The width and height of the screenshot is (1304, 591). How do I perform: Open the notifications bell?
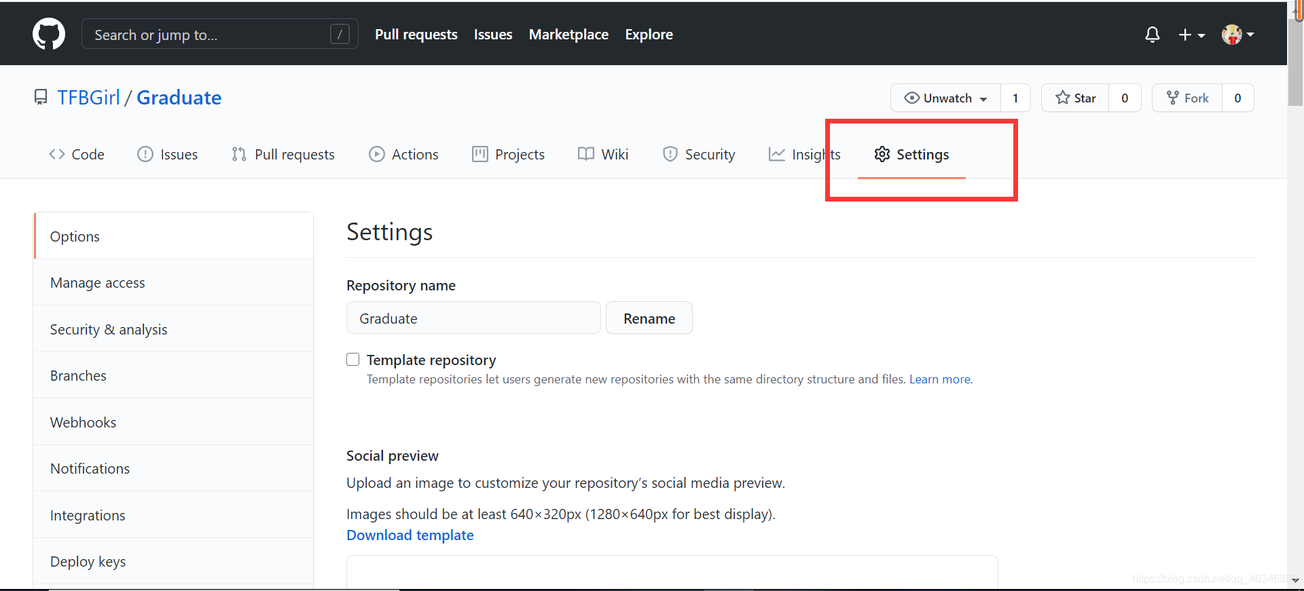pos(1153,35)
